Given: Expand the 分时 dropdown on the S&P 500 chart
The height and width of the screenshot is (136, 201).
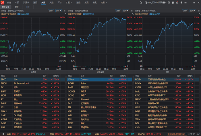Looking at the screenshot, I should [x=193, y=11].
